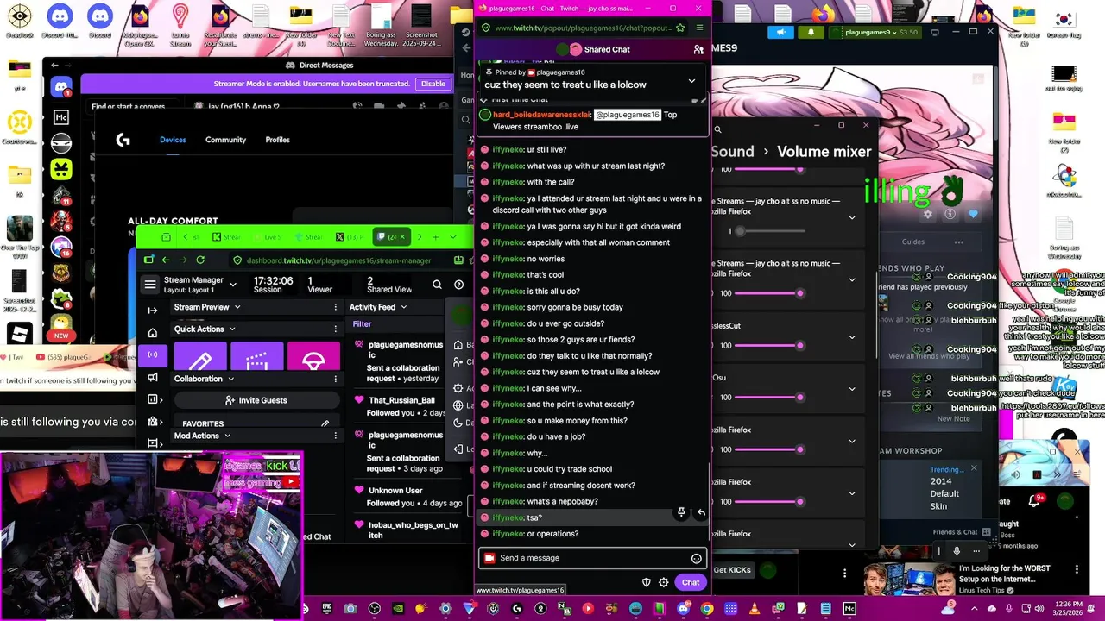The width and height of the screenshot is (1105, 621).
Task: Expand the second Firefox Streams mixer entry
Action: [x=852, y=279]
